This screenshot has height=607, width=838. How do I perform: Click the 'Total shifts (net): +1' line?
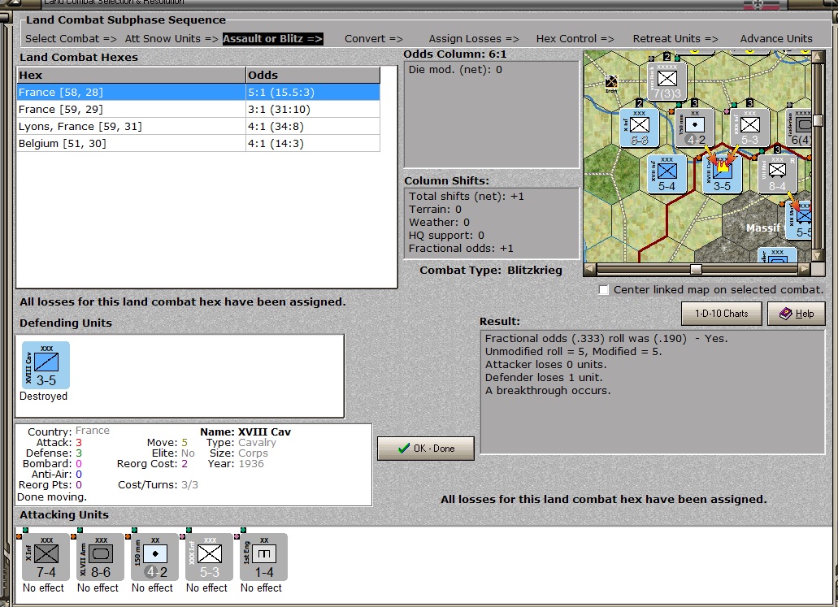(x=467, y=197)
